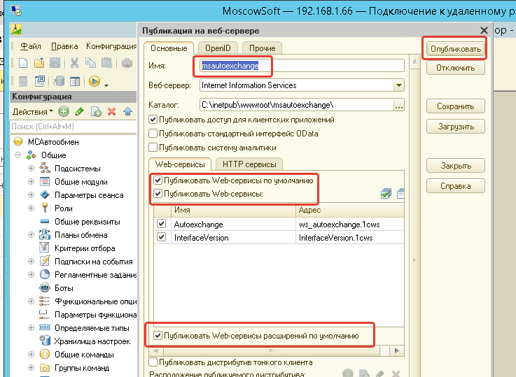The width and height of the screenshot is (516, 377).
Task: Click the yellow start debugging play icon
Action: pos(95,81)
